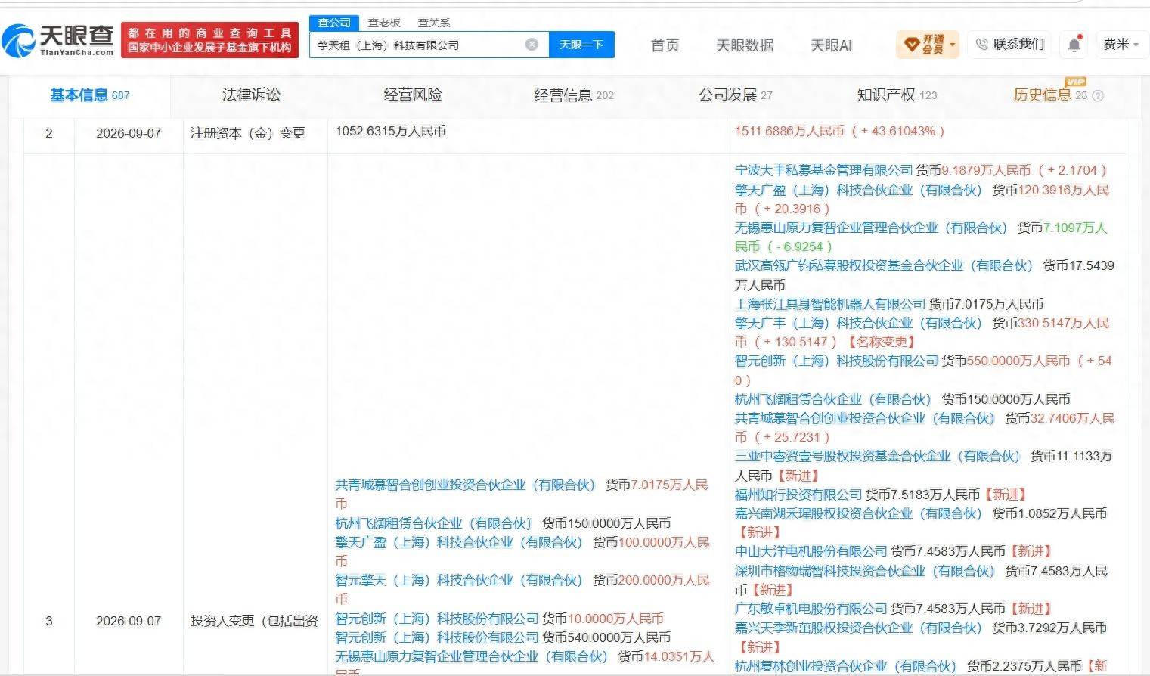Open 擎天广丰（上海）科技合伙企业 link

pyautogui.click(x=858, y=323)
